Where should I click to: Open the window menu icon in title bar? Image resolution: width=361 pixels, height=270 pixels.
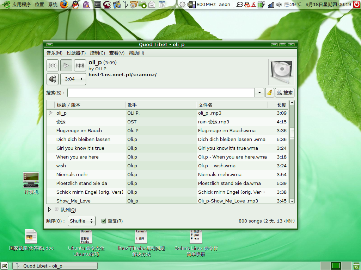49,44
